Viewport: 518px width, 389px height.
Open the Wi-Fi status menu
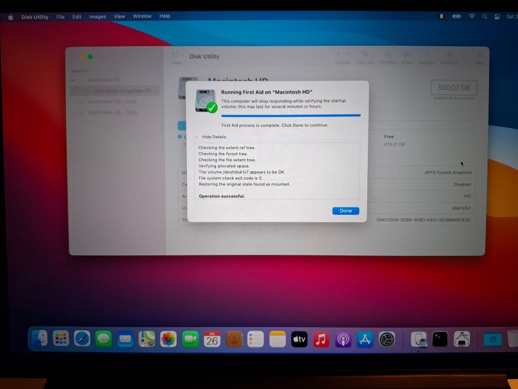tap(472, 16)
